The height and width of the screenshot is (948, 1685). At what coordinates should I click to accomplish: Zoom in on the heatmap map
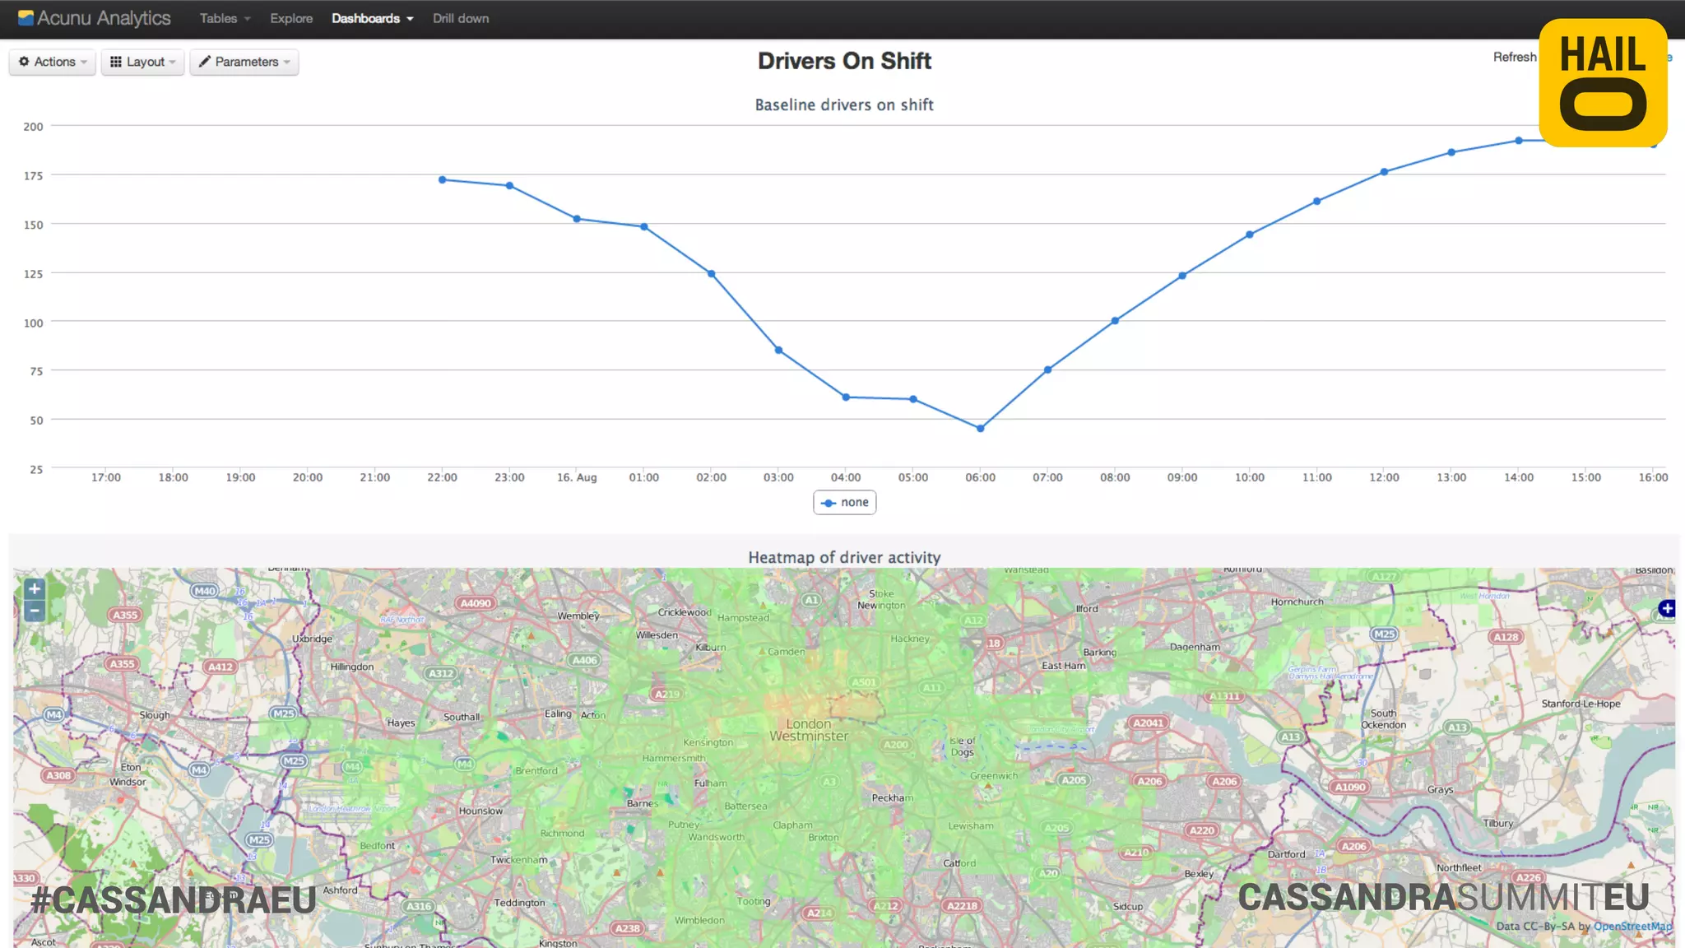pos(34,589)
